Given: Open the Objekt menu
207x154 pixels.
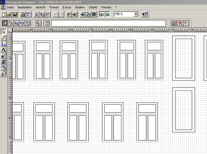Looking at the screenshot, I should (93, 8).
